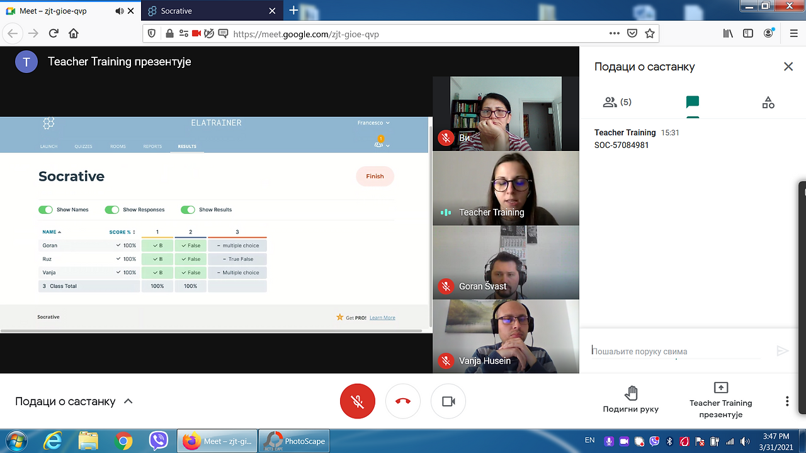
Task: Click the Socrative logo icon in header
Action: [x=48, y=123]
